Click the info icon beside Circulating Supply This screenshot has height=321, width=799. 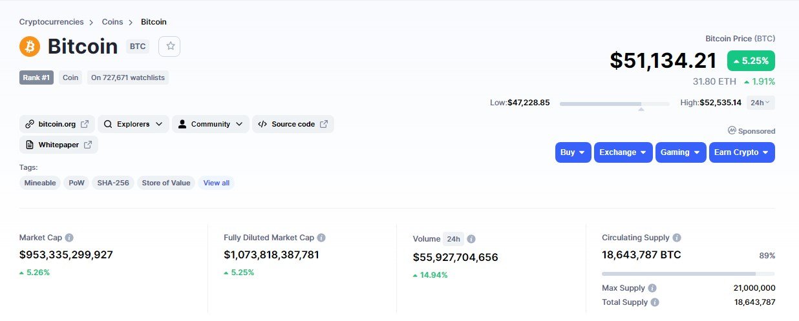(677, 238)
